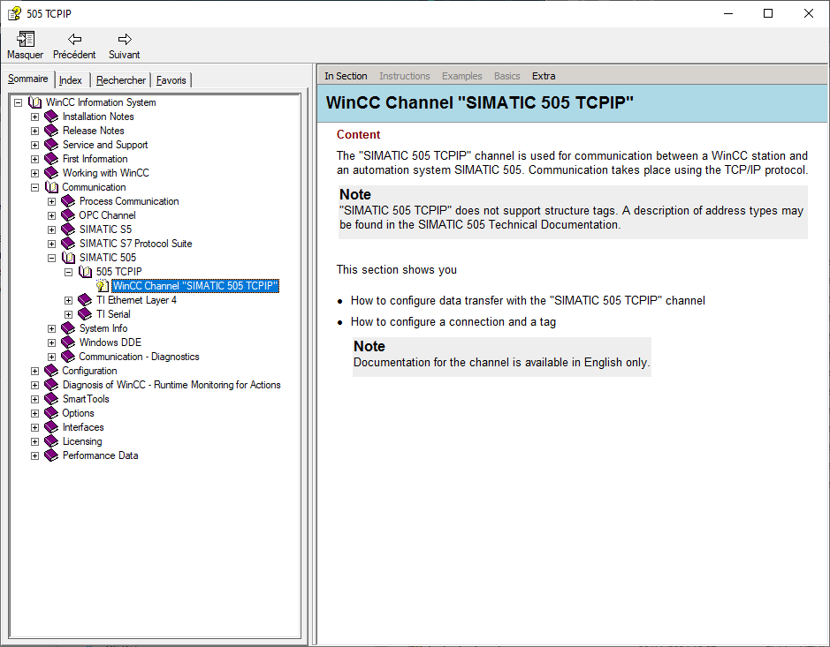Select the SIMATIC S7 Protocol Suite item
This screenshot has height=647, width=830.
(x=135, y=244)
